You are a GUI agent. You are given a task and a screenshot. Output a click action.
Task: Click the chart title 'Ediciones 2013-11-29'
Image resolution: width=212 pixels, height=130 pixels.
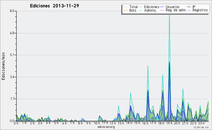[54, 6]
